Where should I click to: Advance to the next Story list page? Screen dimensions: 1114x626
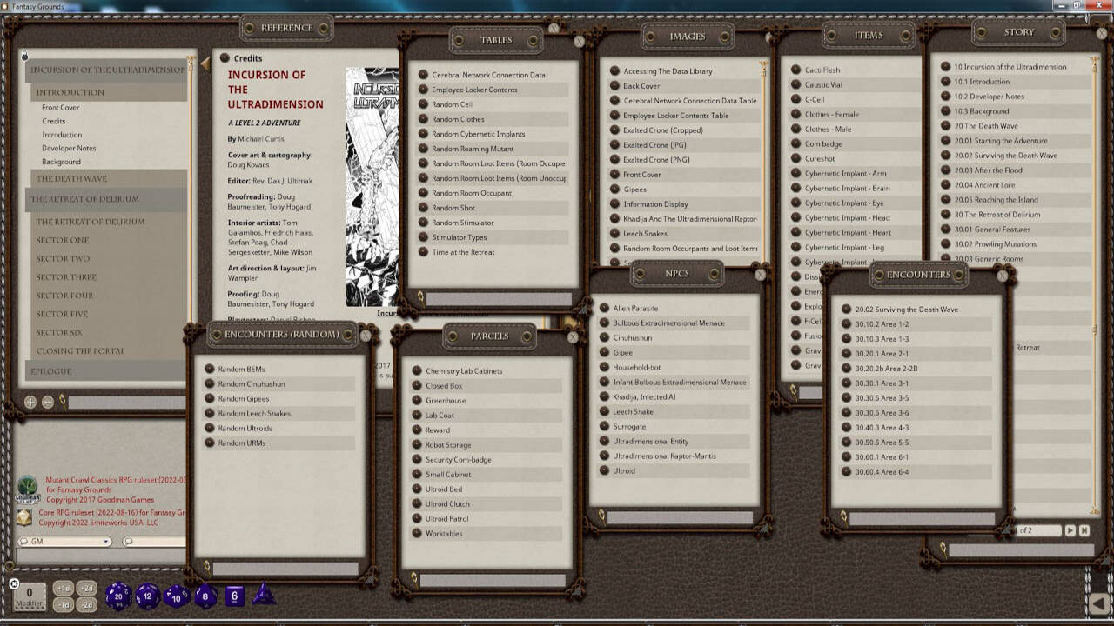1070,530
